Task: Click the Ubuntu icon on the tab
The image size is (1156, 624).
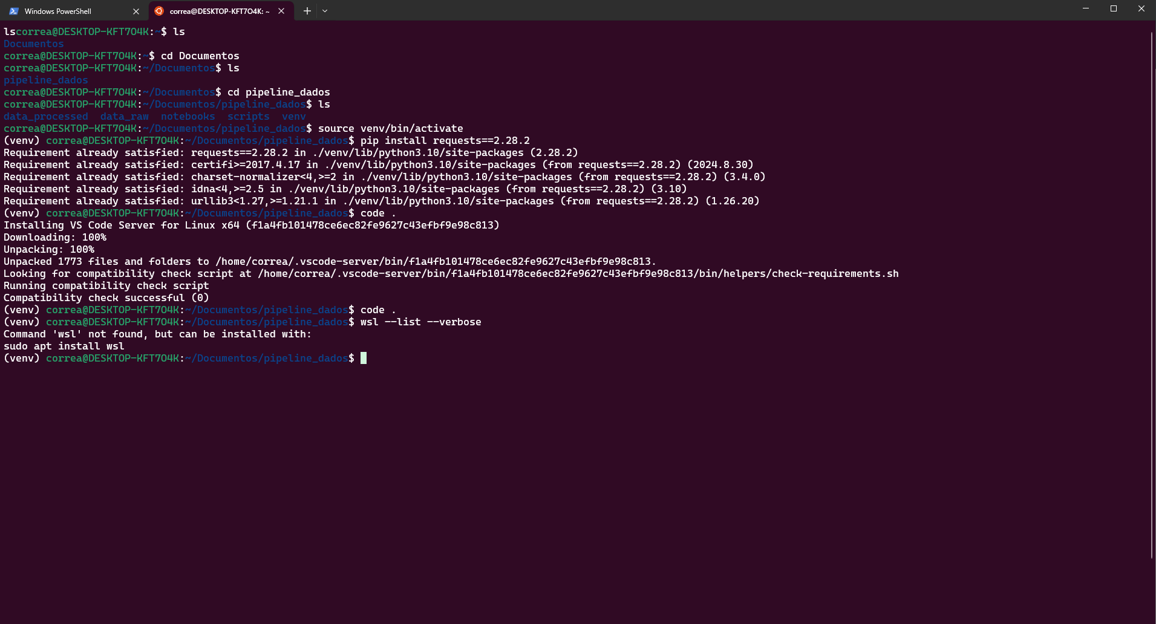Action: (x=159, y=11)
